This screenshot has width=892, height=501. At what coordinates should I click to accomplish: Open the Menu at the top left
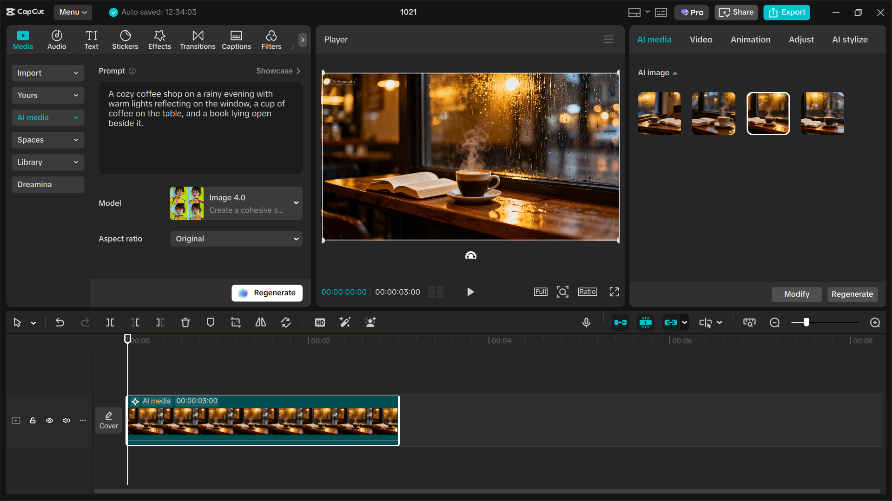(x=73, y=12)
